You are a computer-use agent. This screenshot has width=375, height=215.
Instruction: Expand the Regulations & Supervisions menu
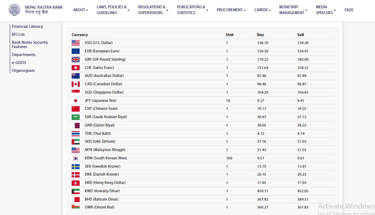pos(153,10)
